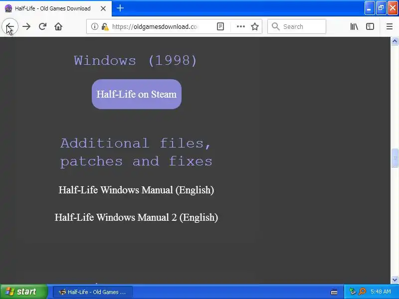Open Half-Life Windows Manual (English) link
The image size is (399, 299).
click(136, 190)
